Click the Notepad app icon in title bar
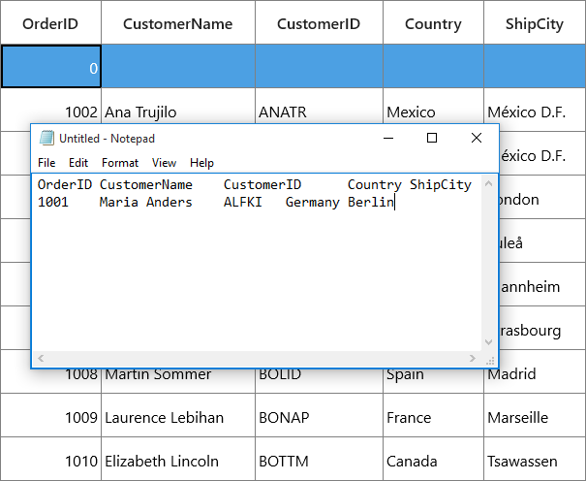The image size is (586, 481). [46, 138]
